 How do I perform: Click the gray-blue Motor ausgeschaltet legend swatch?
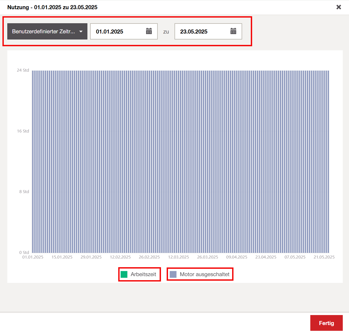click(x=173, y=274)
